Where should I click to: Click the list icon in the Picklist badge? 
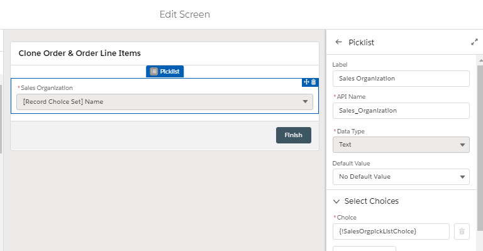tap(153, 72)
